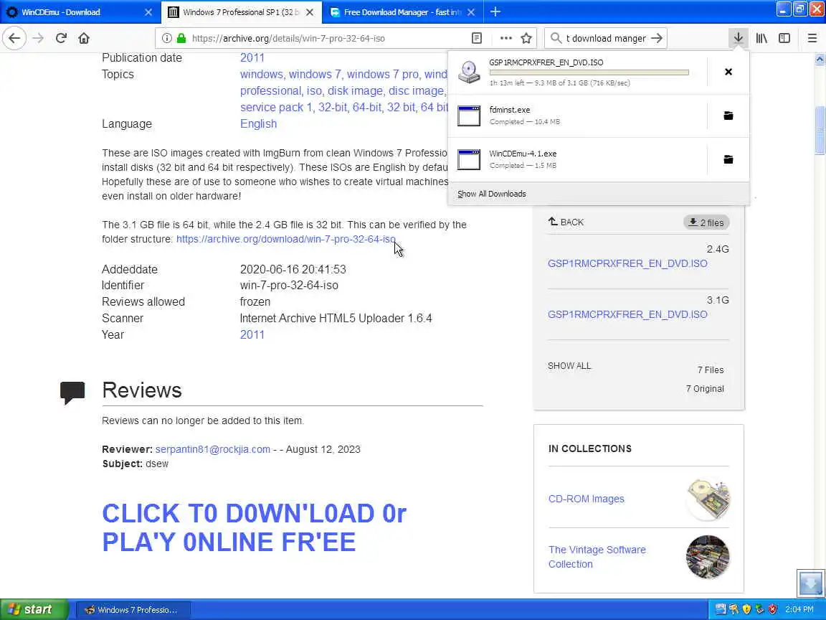Download the 2.4G GSP1RMCPRXFRER ISO file
Viewport: 826px width, 620px height.
(627, 263)
